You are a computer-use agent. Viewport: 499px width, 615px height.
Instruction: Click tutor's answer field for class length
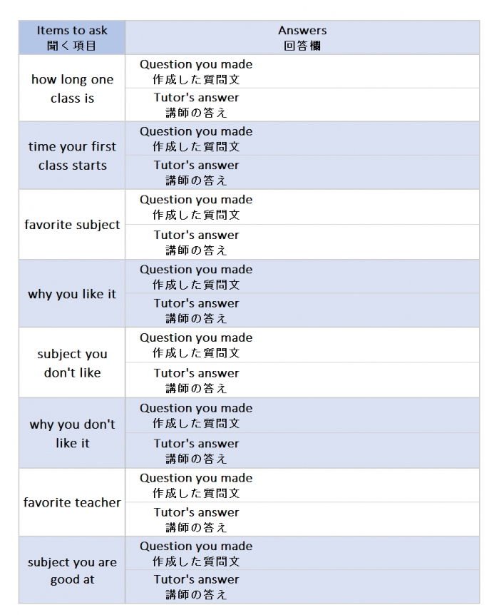click(364, 105)
